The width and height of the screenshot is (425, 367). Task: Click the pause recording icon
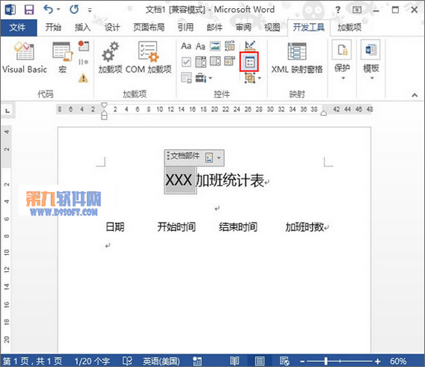click(x=83, y=62)
